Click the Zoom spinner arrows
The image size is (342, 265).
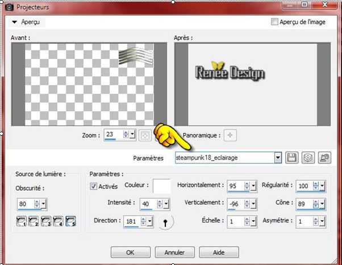pos(126,134)
